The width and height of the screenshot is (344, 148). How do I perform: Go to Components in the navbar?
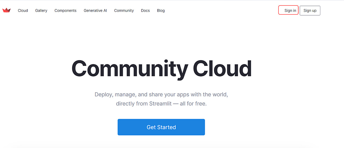tap(65, 10)
